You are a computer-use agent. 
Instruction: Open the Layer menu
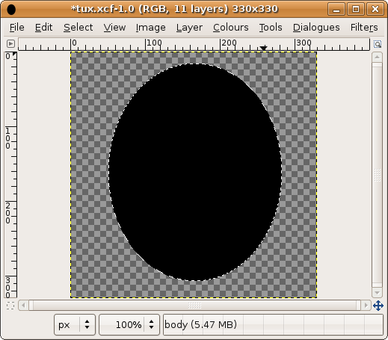189,28
